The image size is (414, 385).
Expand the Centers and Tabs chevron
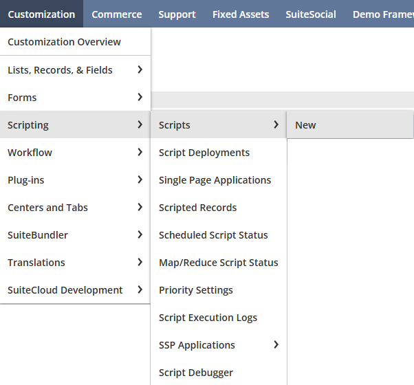pyautogui.click(x=140, y=207)
